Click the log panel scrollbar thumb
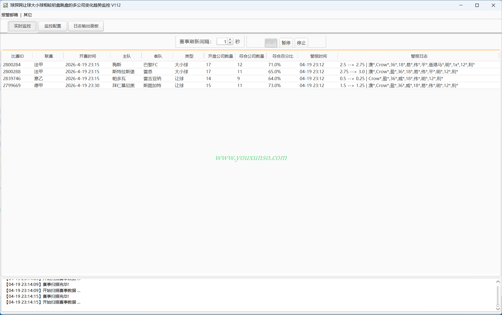 click(498, 306)
